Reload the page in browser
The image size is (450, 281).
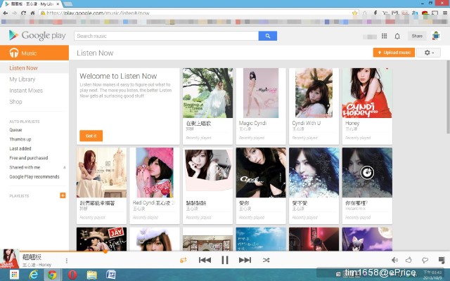23,13
